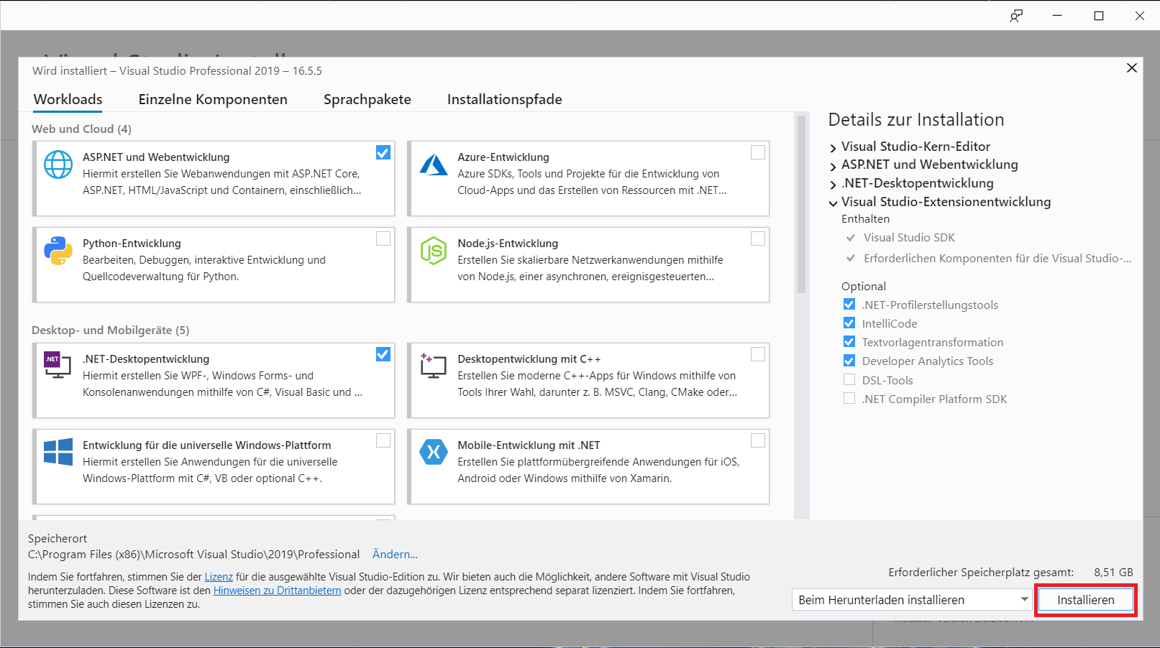The height and width of the screenshot is (648, 1160).
Task: Click the 8,51 GB required space value
Action: click(x=1113, y=573)
